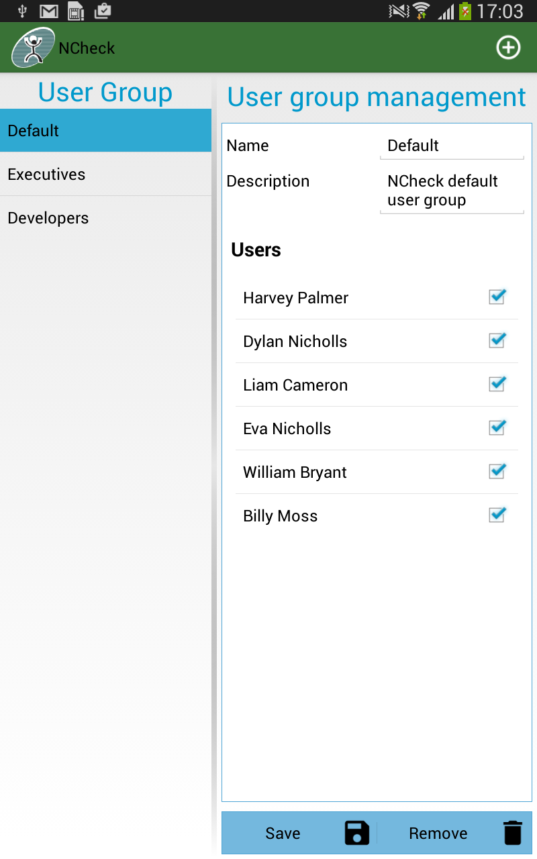This screenshot has width=537, height=859.
Task: Toggle Dylan Nicholls membership checkbox
Action: [497, 340]
